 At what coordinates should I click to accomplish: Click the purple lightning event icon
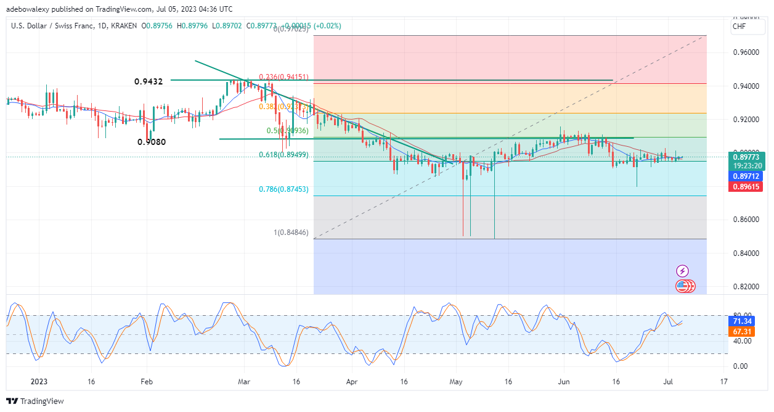coord(682,271)
